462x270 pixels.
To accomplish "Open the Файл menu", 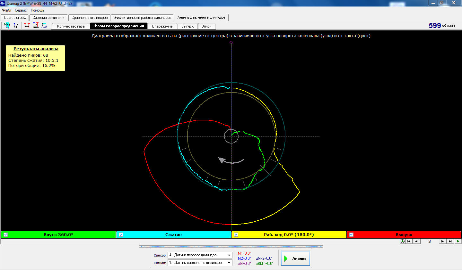I will coord(6,10).
